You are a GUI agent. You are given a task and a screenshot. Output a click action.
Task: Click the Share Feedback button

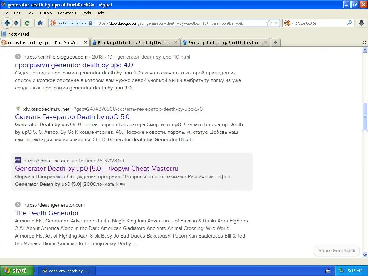(x=337, y=250)
